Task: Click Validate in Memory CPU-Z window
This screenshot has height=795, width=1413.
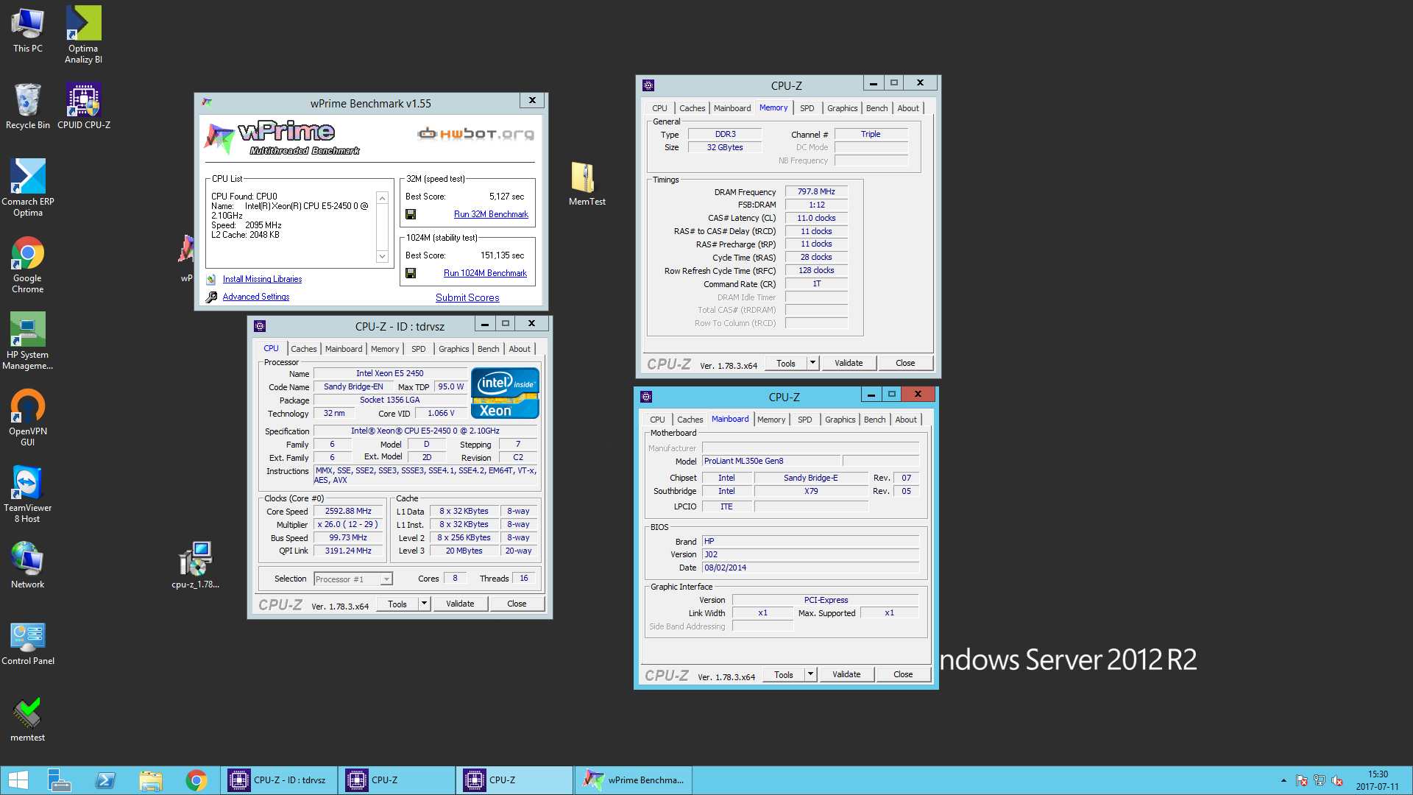Action: click(x=849, y=363)
